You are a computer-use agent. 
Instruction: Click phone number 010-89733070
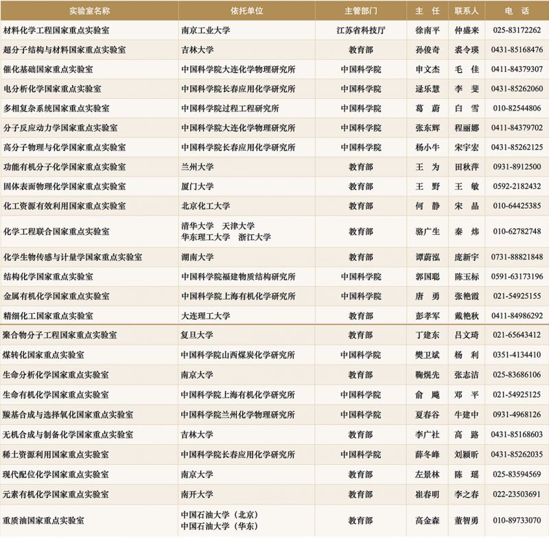pyautogui.click(x=517, y=520)
